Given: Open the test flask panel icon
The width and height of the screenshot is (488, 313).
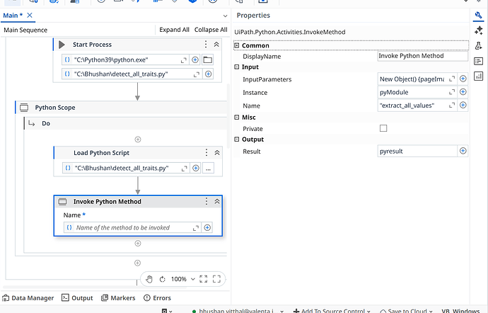Looking at the screenshot, I should pyautogui.click(x=478, y=45).
